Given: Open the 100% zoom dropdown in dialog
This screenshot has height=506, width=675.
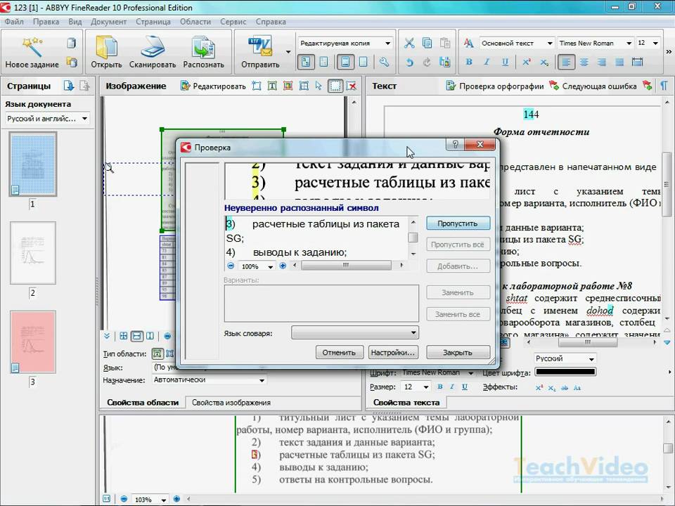Looking at the screenshot, I should click(270, 266).
